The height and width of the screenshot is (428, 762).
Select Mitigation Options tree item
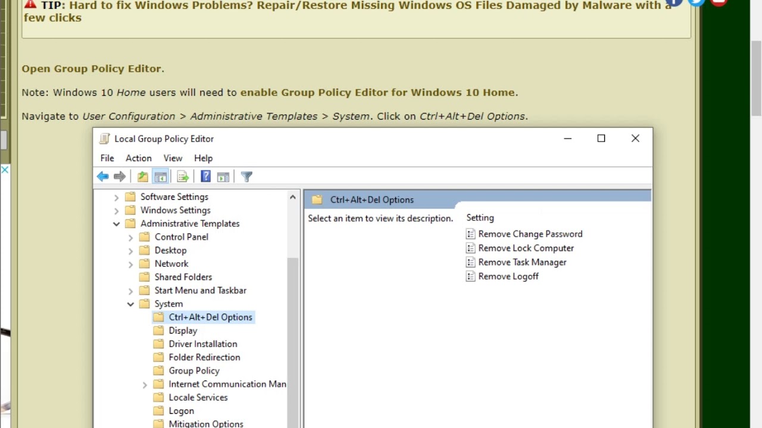tap(206, 424)
